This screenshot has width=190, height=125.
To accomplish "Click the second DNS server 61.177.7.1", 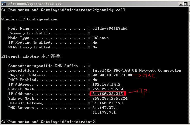I will click(x=104, y=112).
